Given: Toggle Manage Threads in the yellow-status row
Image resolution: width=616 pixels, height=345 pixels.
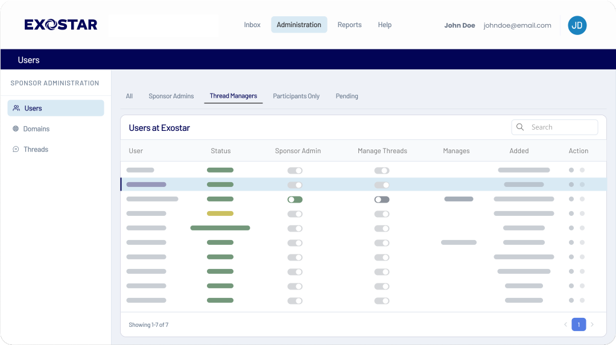Looking at the screenshot, I should pos(382,214).
